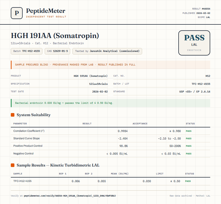
Task: Click the < 0.005 EU/mL result
Action: point(117,154)
